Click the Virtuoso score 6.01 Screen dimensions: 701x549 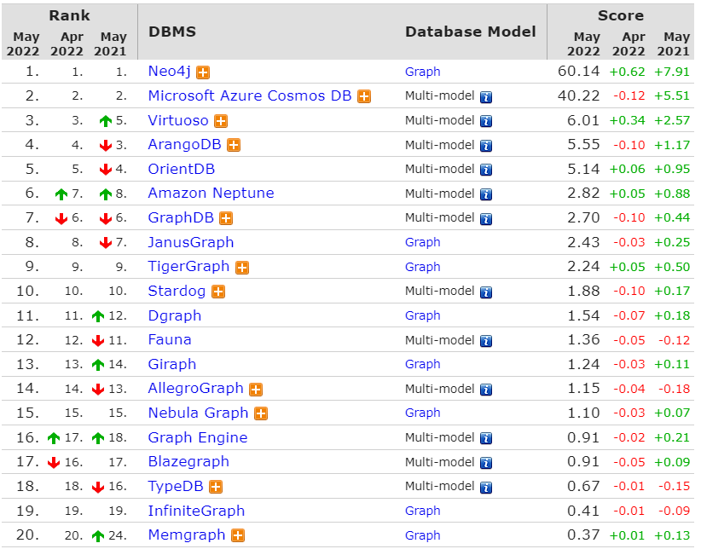[x=583, y=120]
